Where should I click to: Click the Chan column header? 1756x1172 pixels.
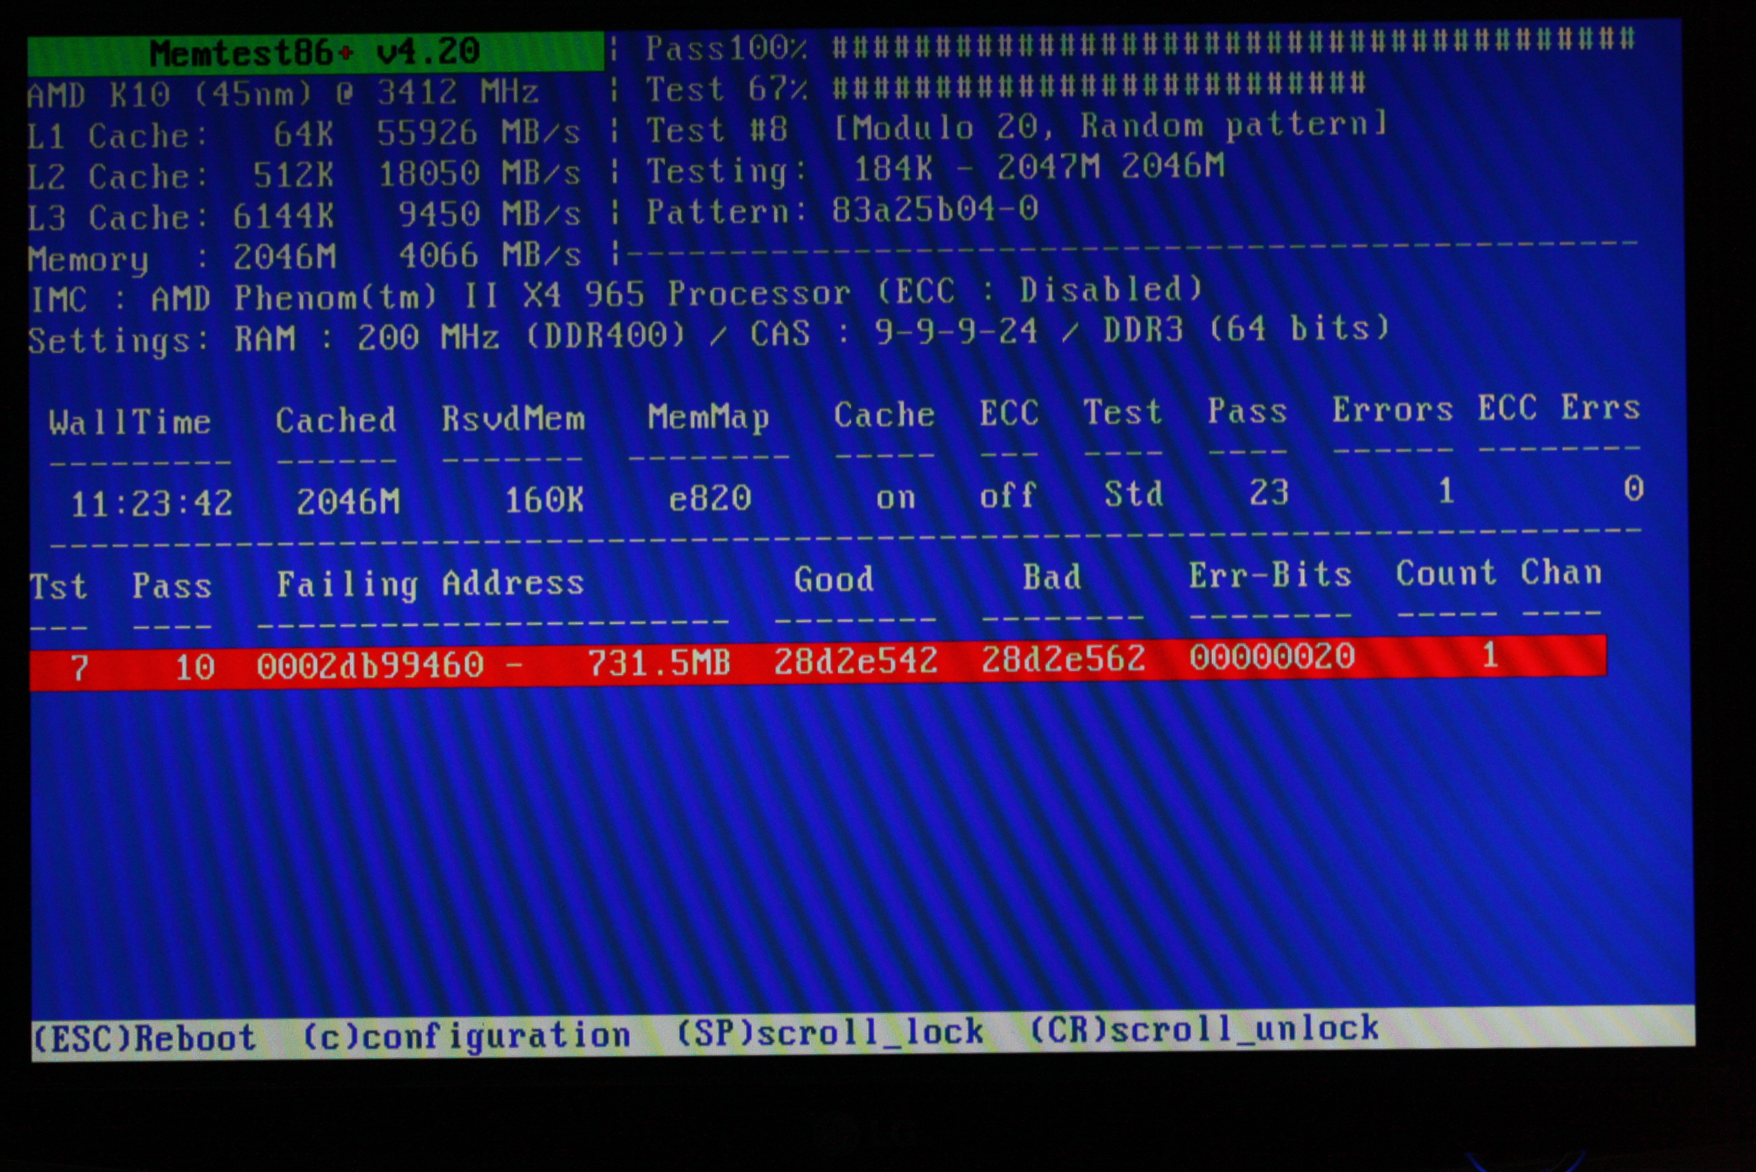click(1561, 572)
